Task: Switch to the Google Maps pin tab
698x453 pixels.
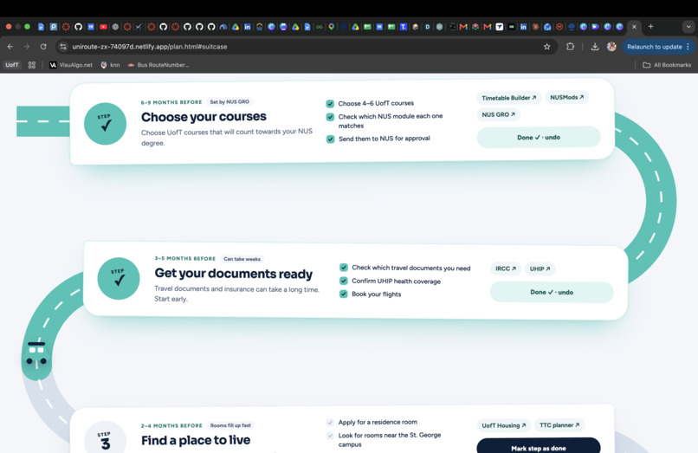Action: pyautogui.click(x=331, y=27)
